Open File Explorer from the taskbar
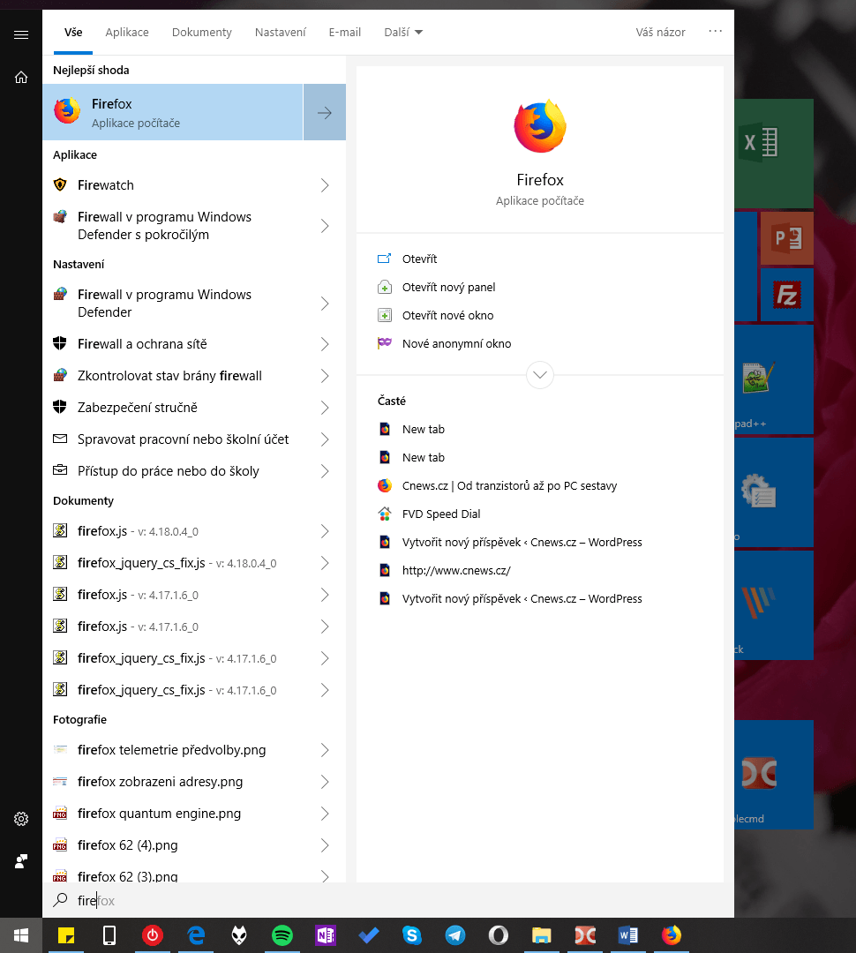856x953 pixels. click(541, 935)
